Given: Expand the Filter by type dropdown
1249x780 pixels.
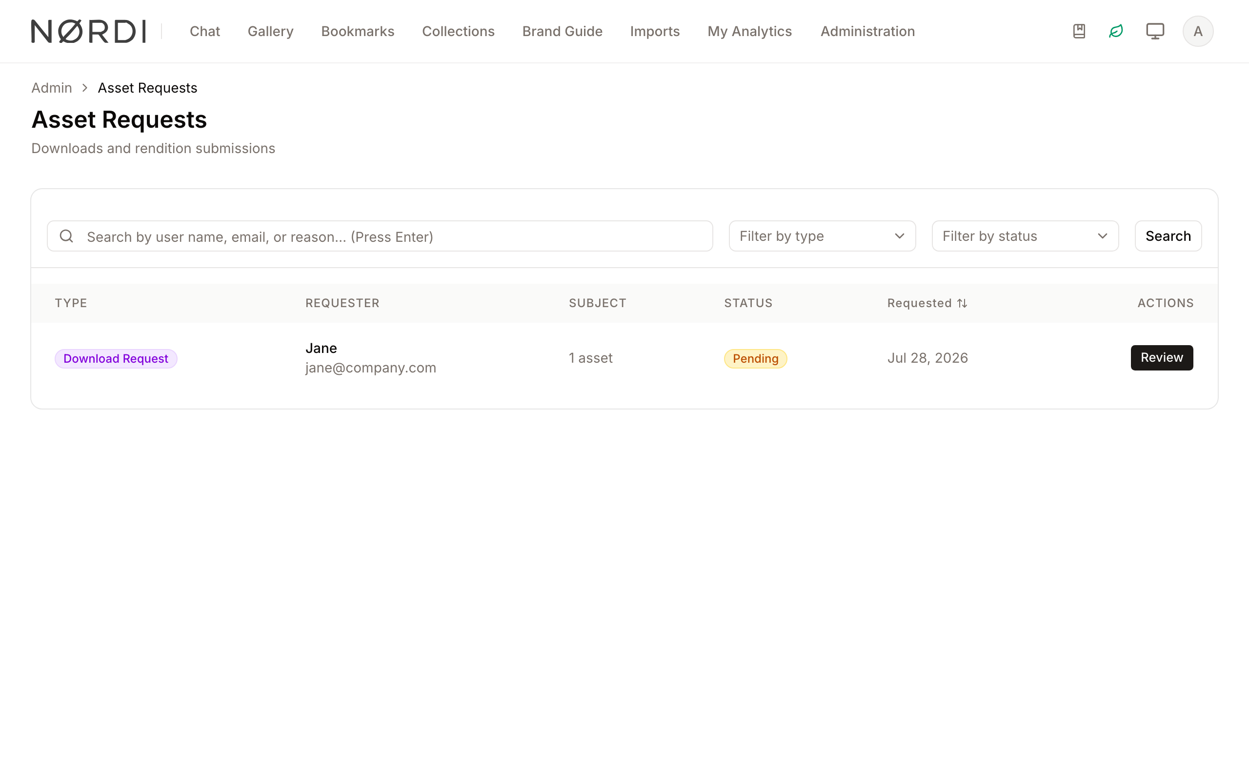Looking at the screenshot, I should [822, 236].
